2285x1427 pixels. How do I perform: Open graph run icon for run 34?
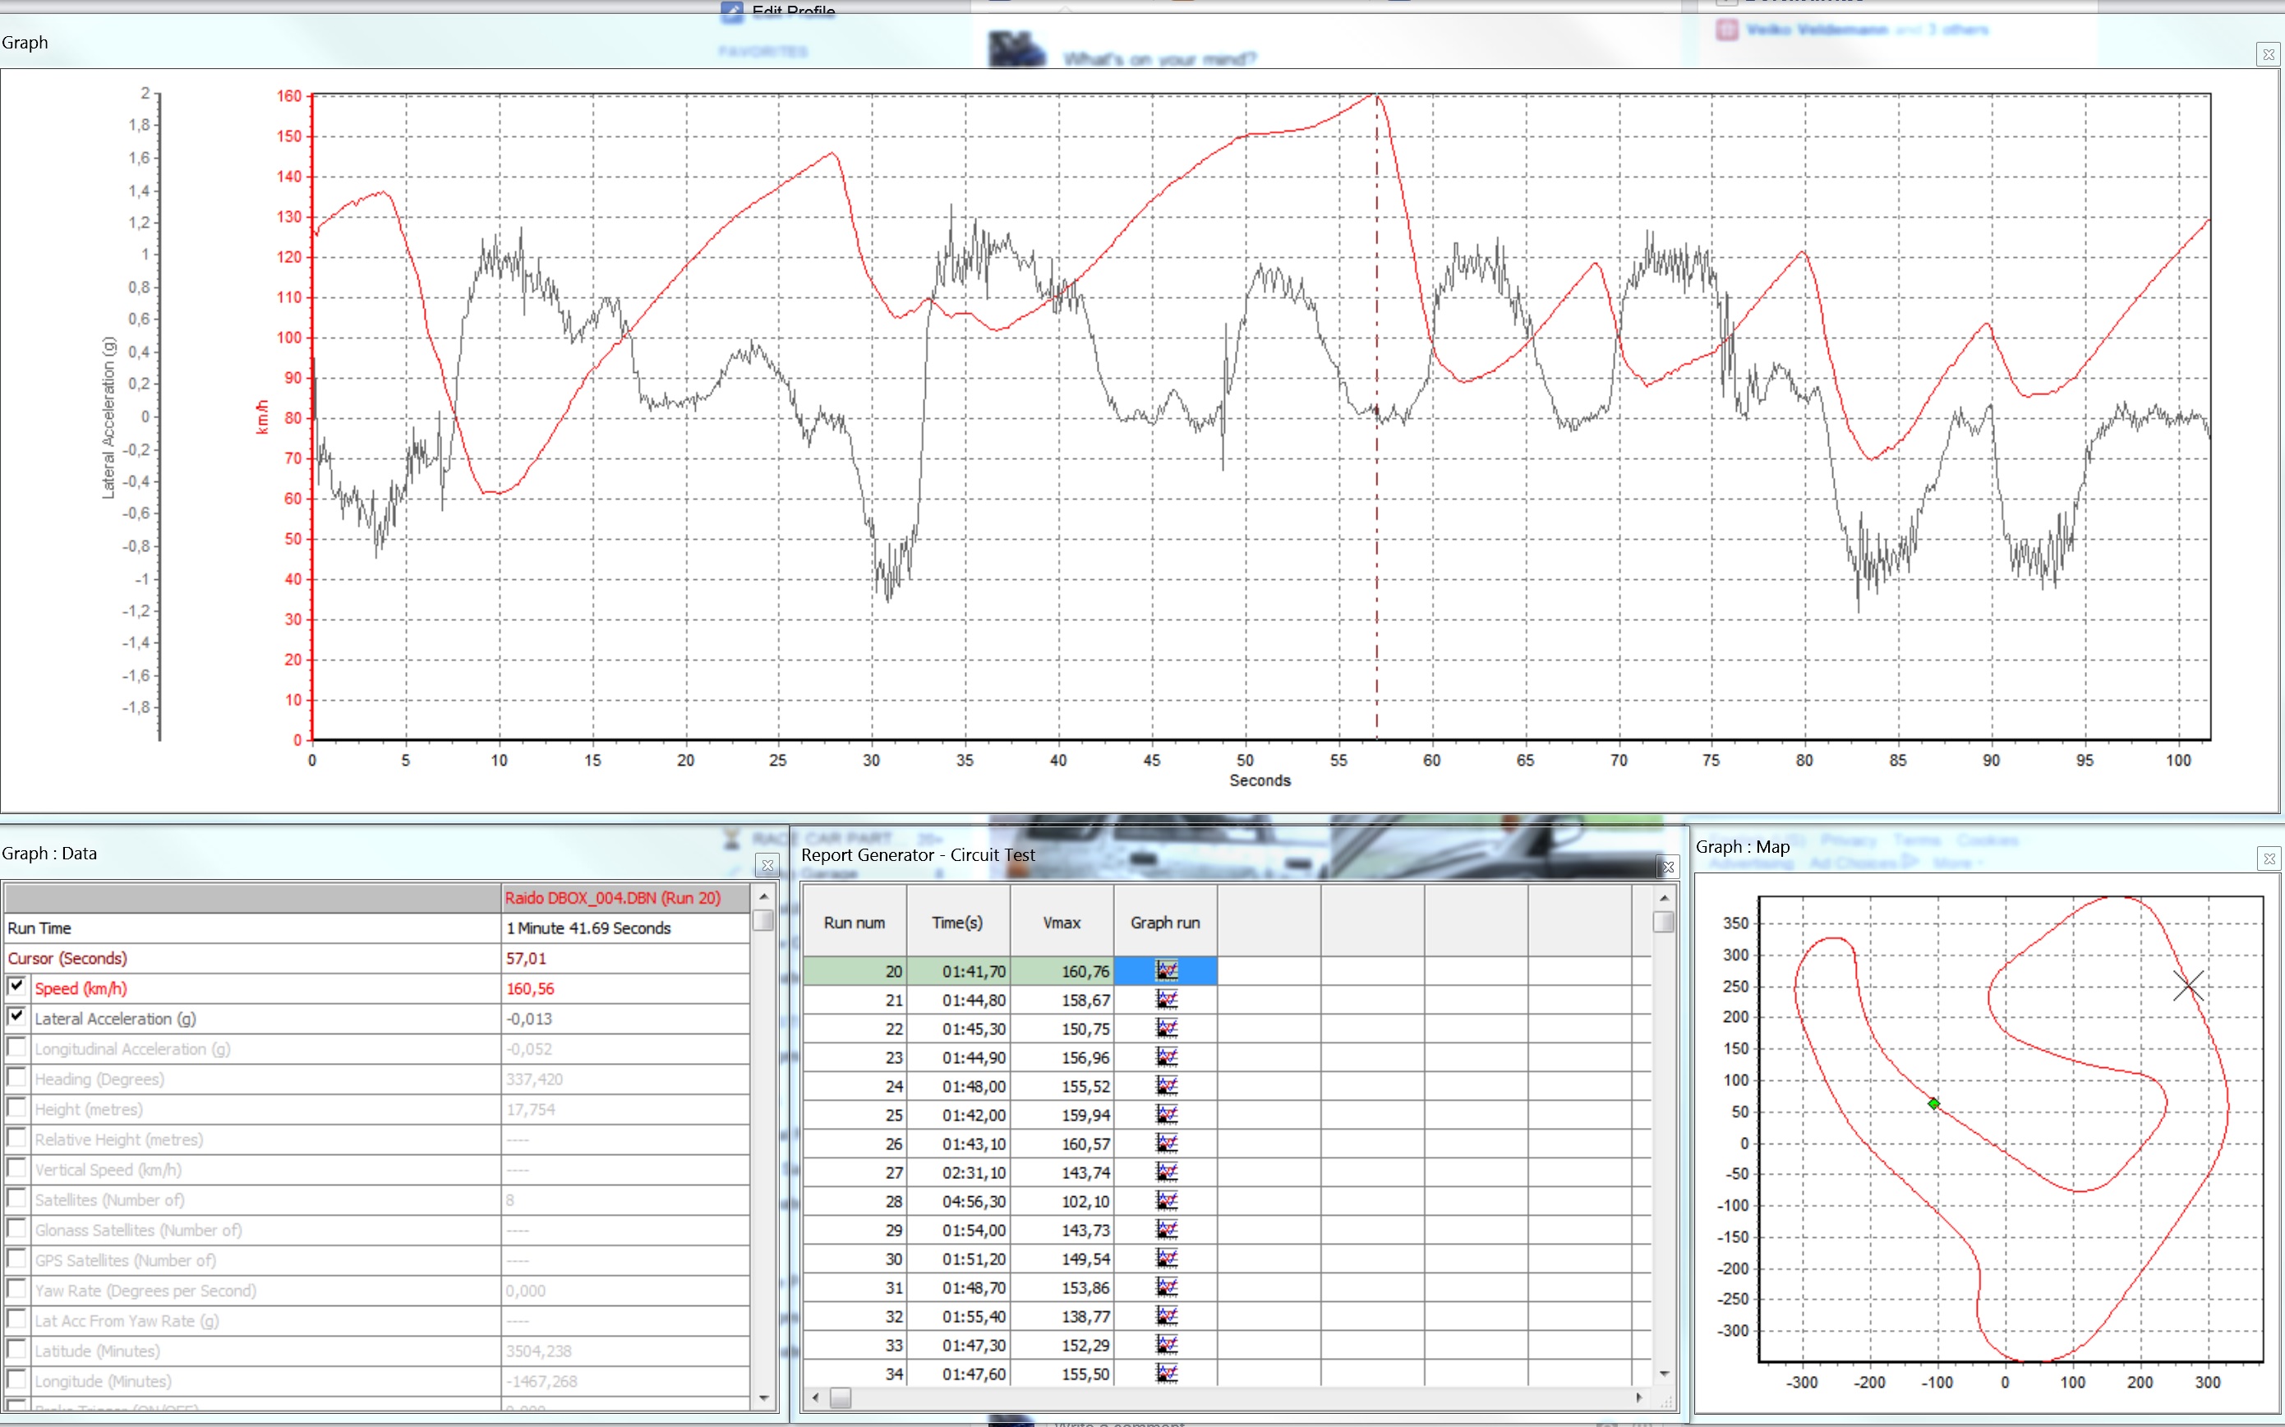[1167, 1374]
